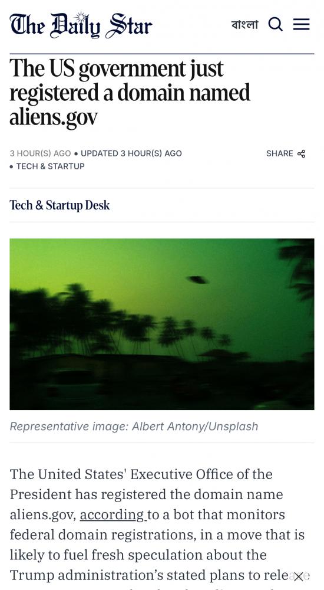
Task: Open the search magnifier icon
Action: coord(275,24)
